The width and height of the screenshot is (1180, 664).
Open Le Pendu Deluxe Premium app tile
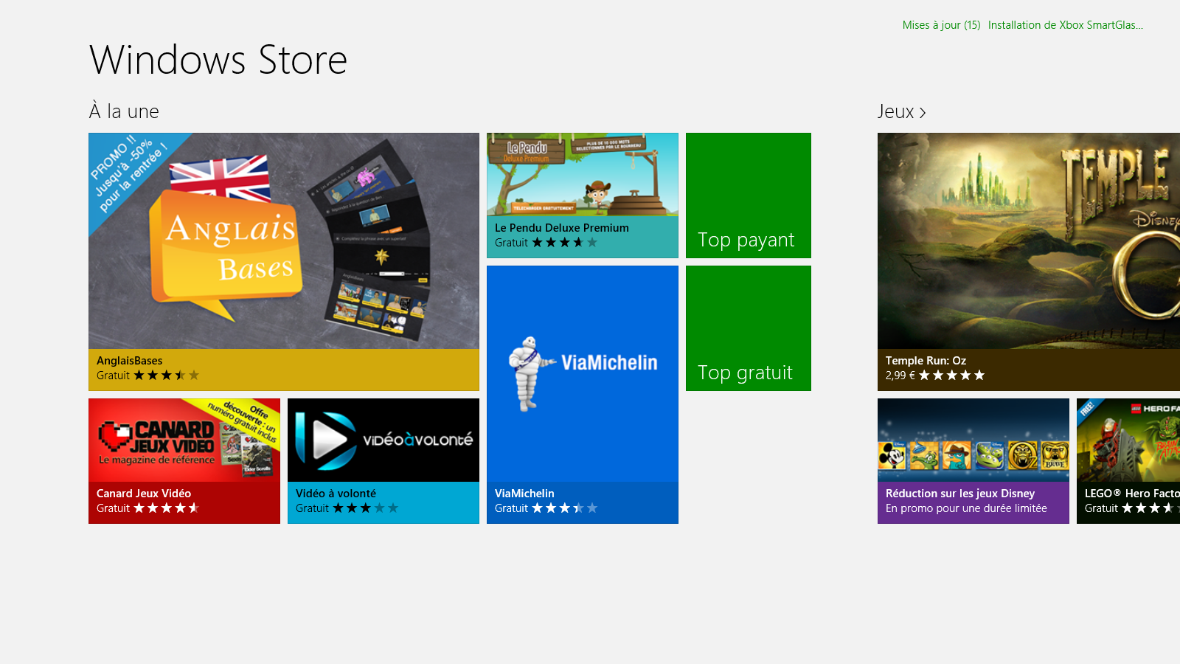(x=583, y=196)
